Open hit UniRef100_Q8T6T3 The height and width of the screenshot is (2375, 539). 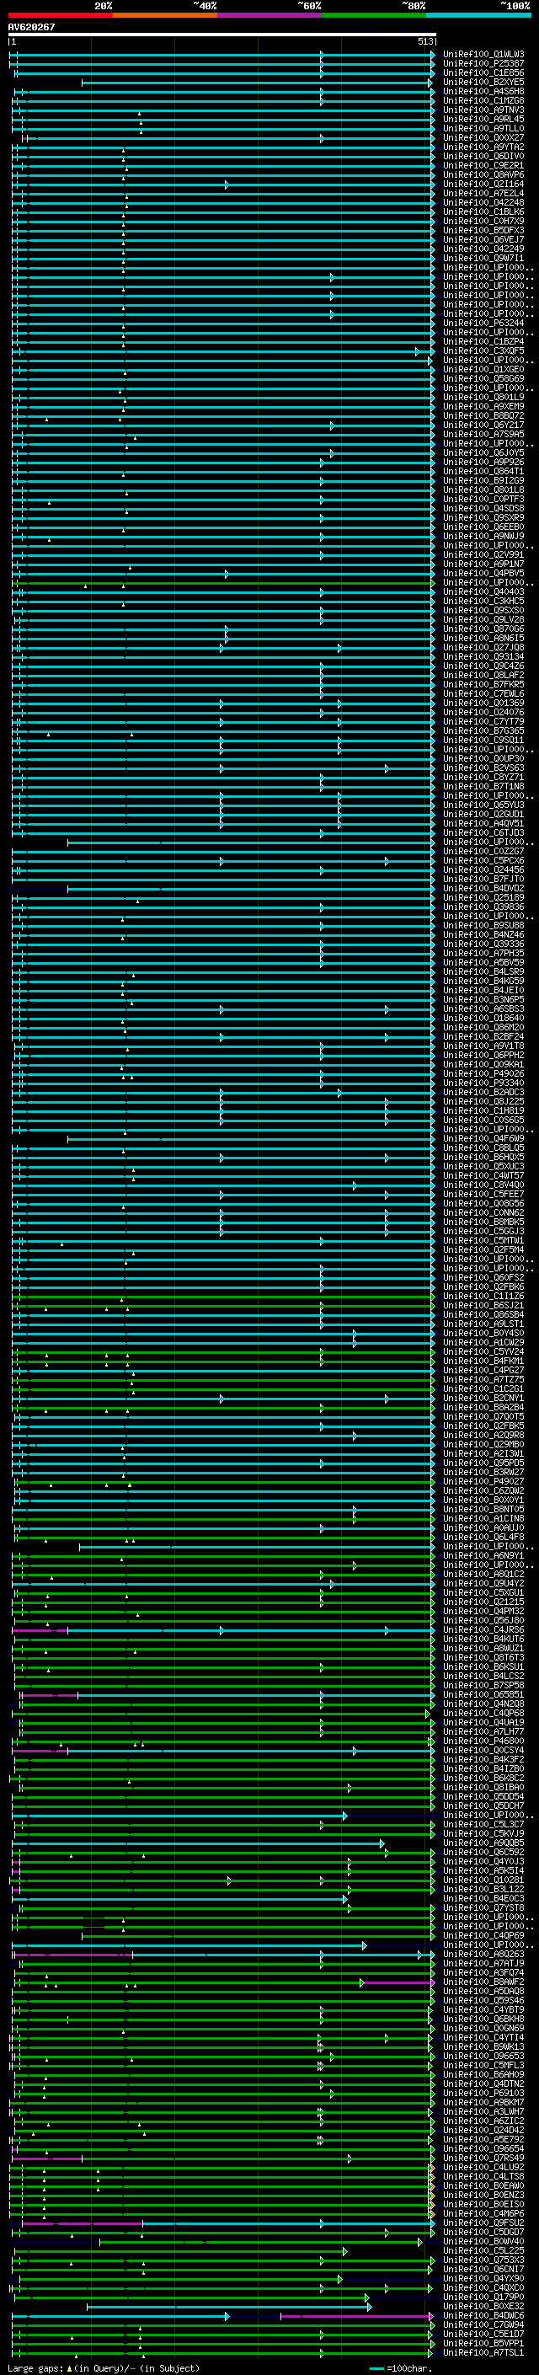[483, 1658]
